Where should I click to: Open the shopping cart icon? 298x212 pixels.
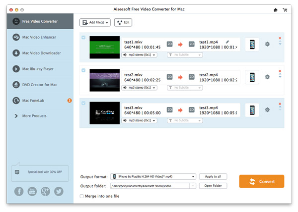[285, 10]
